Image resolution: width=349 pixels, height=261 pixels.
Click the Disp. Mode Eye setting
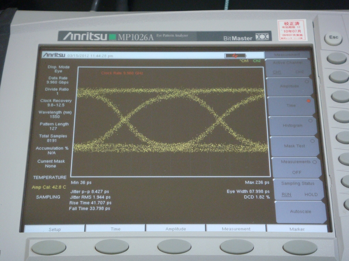58,69
